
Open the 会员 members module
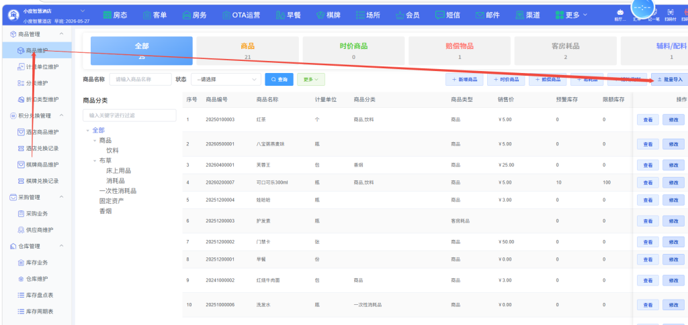(x=407, y=15)
